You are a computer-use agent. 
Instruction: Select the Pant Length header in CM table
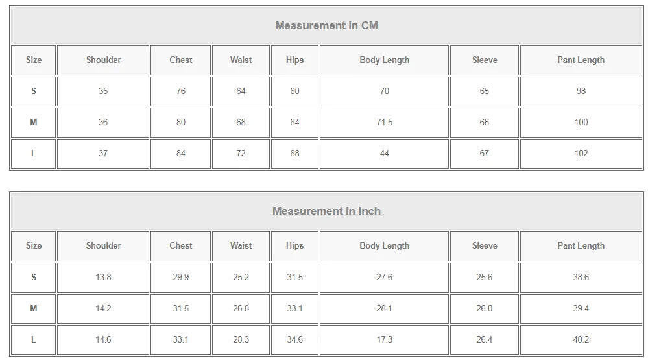click(x=581, y=60)
